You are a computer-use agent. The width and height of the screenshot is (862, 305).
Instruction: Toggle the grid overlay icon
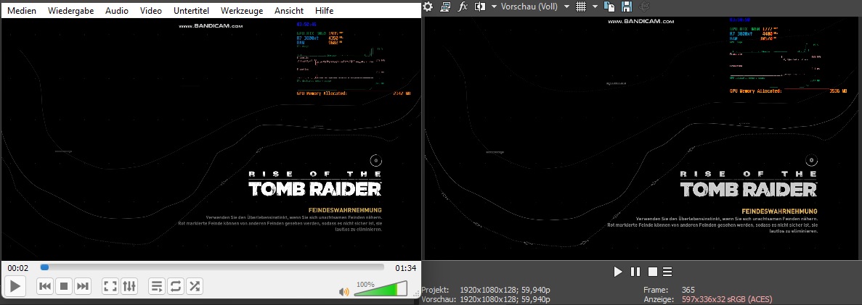coord(580,7)
